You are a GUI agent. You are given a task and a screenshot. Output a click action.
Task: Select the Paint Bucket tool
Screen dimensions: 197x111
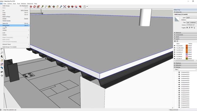(x=49, y=7)
